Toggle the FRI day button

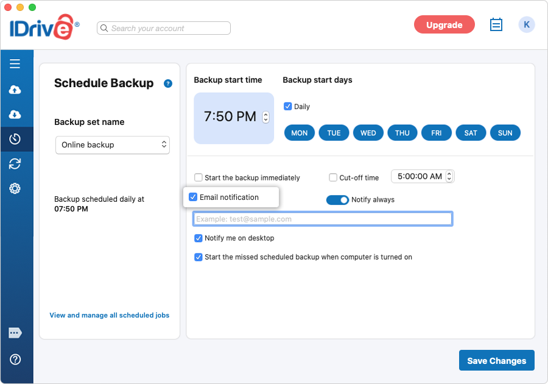click(x=437, y=133)
